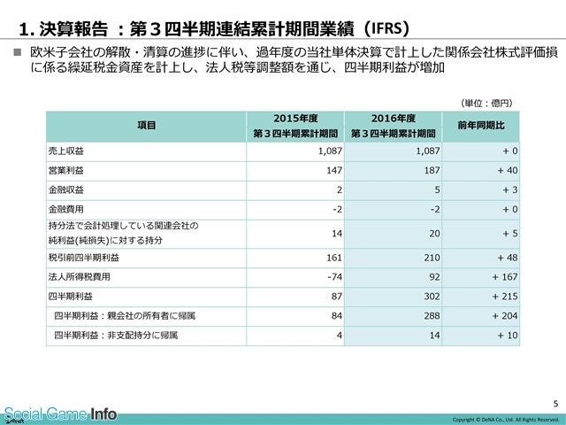Click the 売上収益 row label
The height and width of the screenshot is (425, 566).
click(x=65, y=151)
